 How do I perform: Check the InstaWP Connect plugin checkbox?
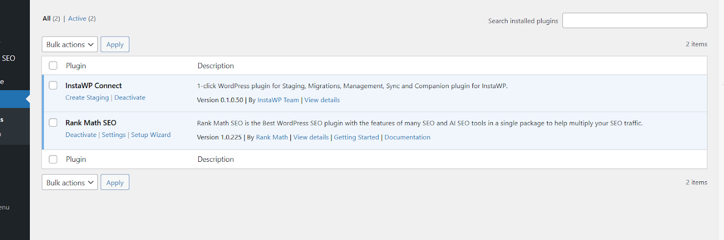(53, 85)
